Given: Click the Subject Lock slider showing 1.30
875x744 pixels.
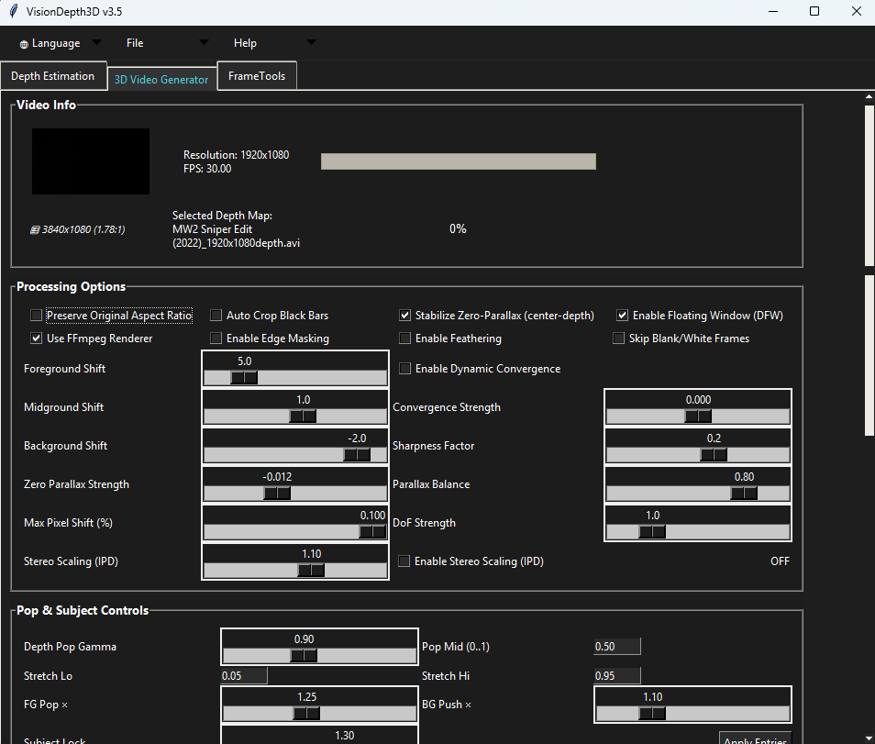Looking at the screenshot, I should click(x=320, y=735).
